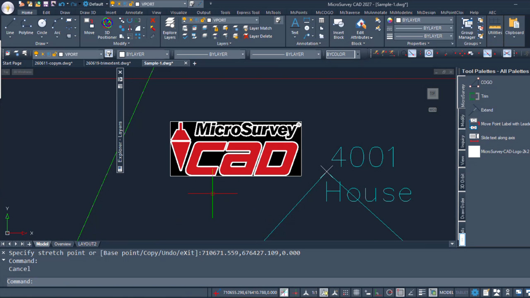This screenshot has height=298, width=530.
Task: Click the Start Page tab
Action: pos(12,63)
